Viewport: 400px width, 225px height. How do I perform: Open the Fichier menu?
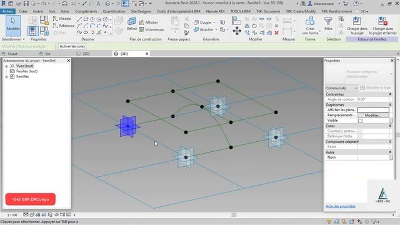(7, 11)
